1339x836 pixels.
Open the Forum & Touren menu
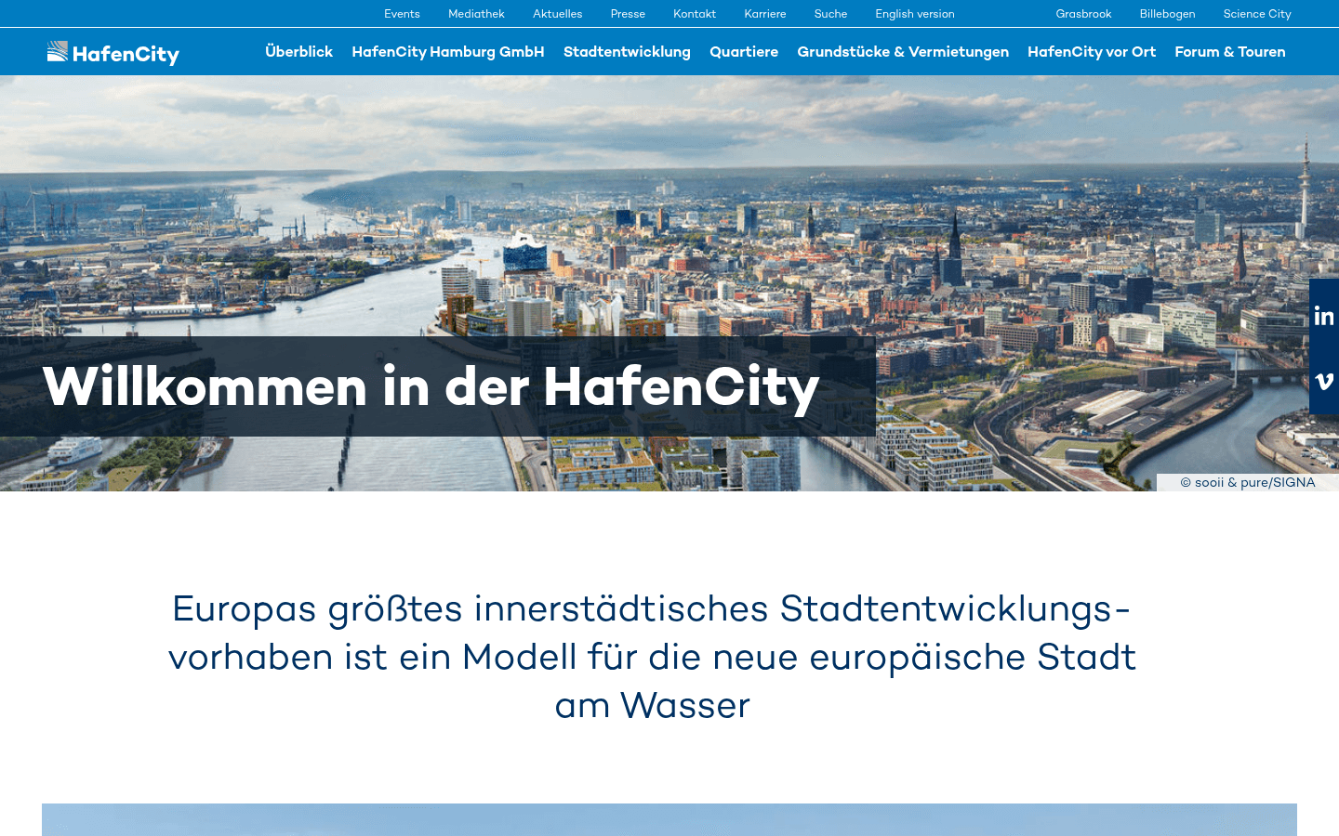1230,52
